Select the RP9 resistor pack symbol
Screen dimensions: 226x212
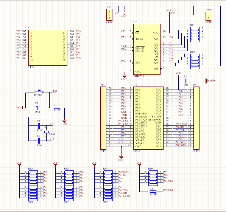coord(153,178)
